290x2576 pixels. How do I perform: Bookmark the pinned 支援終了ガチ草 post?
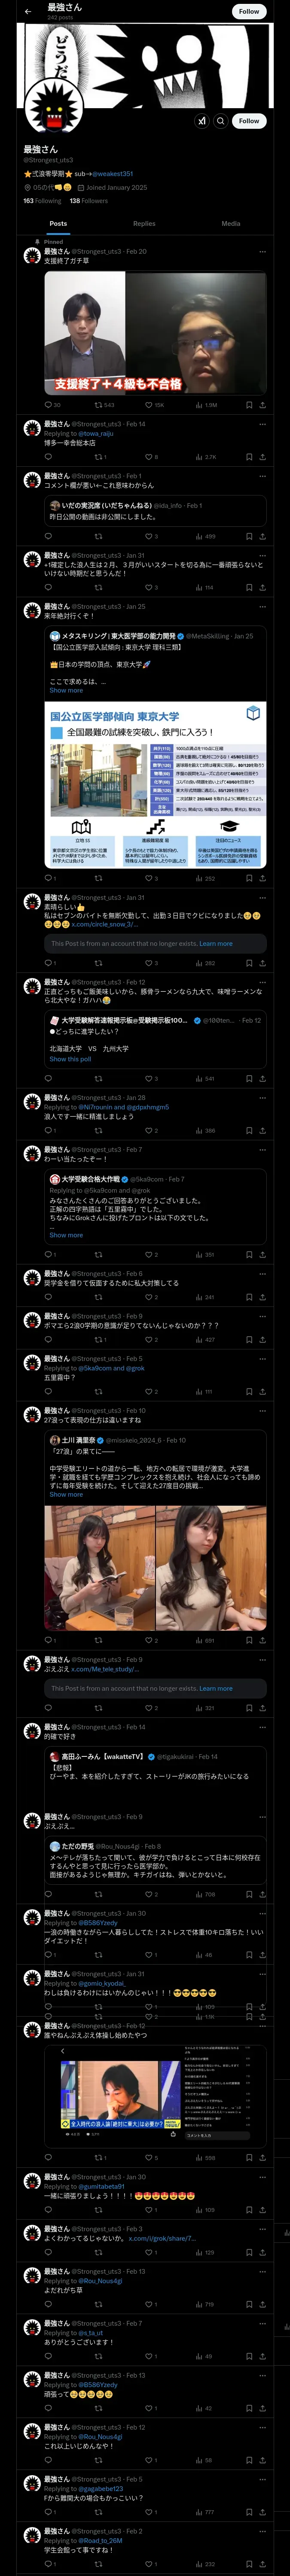tap(249, 405)
